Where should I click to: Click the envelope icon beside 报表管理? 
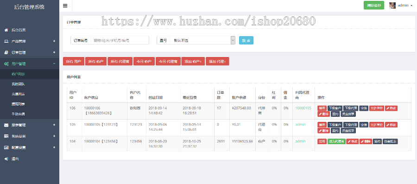click(x=6, y=125)
